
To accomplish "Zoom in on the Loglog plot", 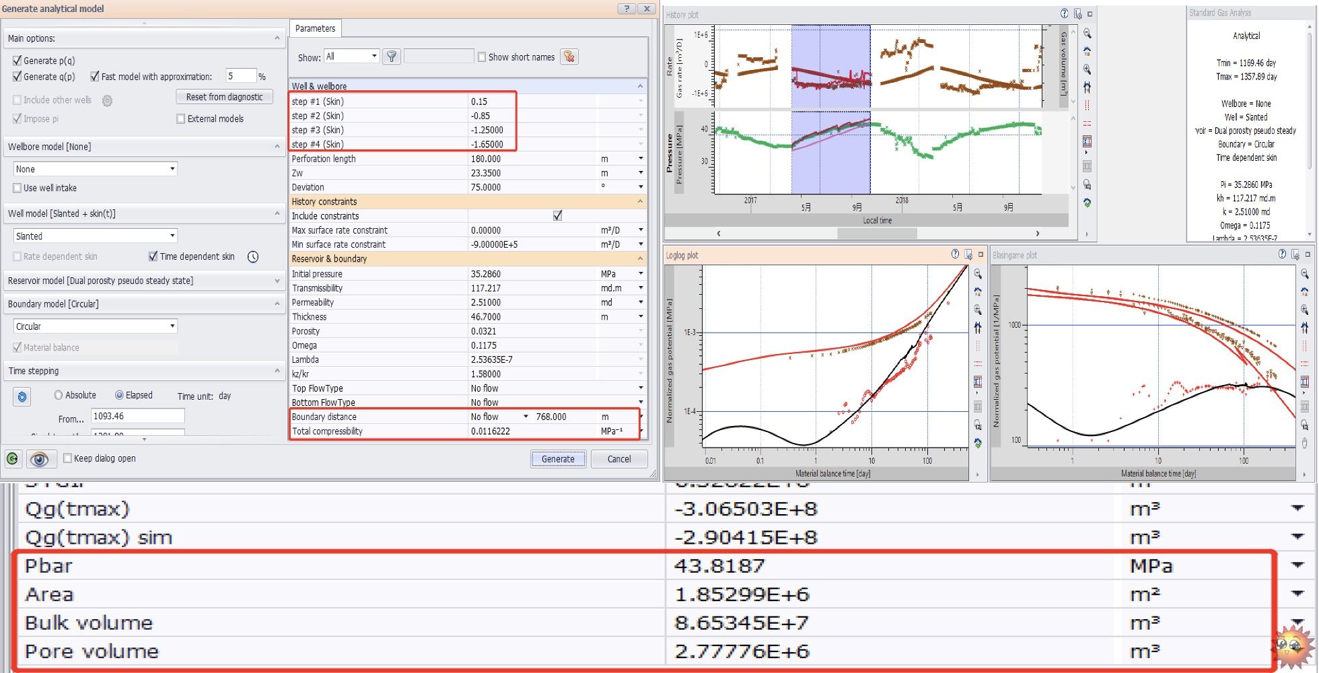I will click(x=978, y=310).
